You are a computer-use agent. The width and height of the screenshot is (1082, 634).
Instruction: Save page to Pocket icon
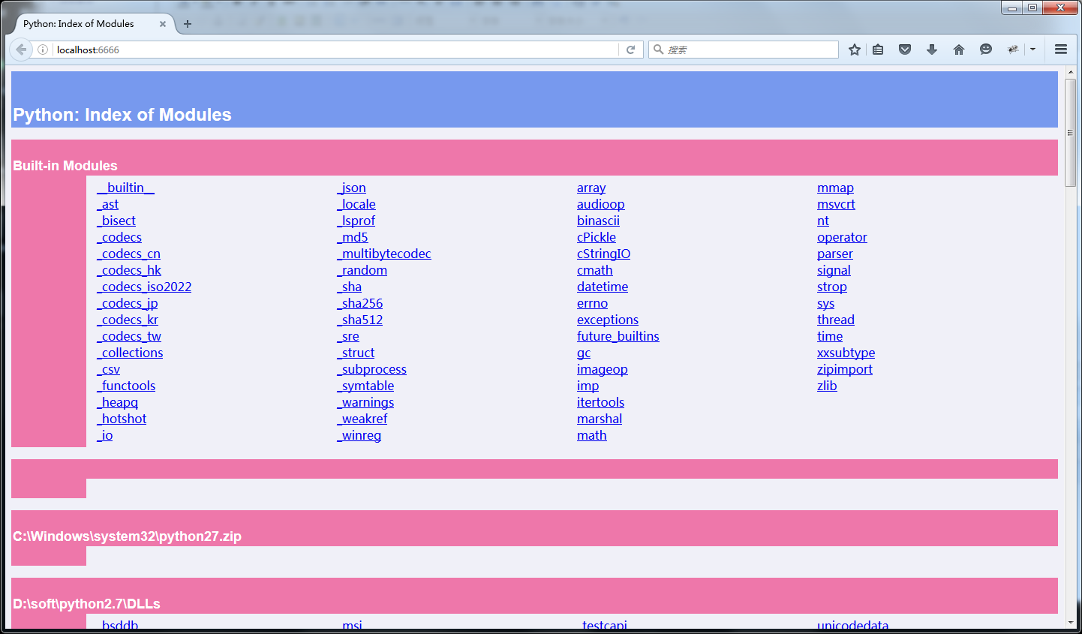point(905,50)
